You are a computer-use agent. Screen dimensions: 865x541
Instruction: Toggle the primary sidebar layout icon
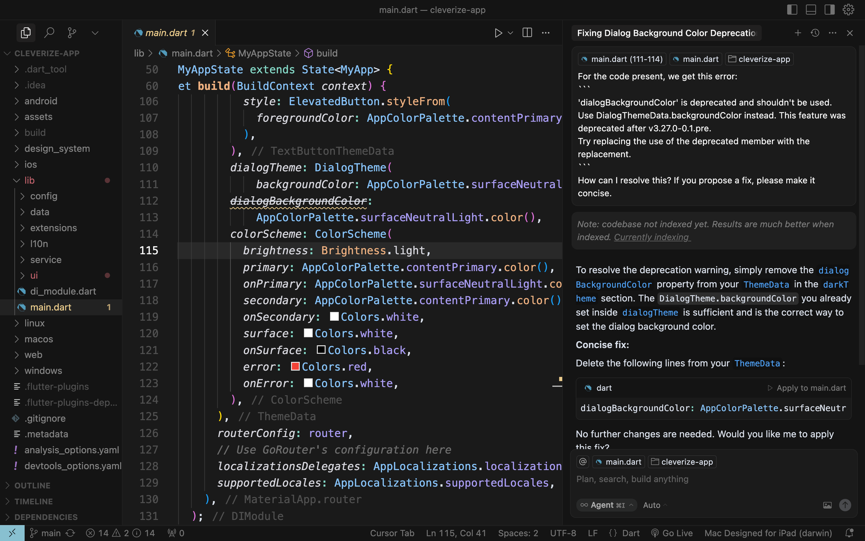[792, 10]
